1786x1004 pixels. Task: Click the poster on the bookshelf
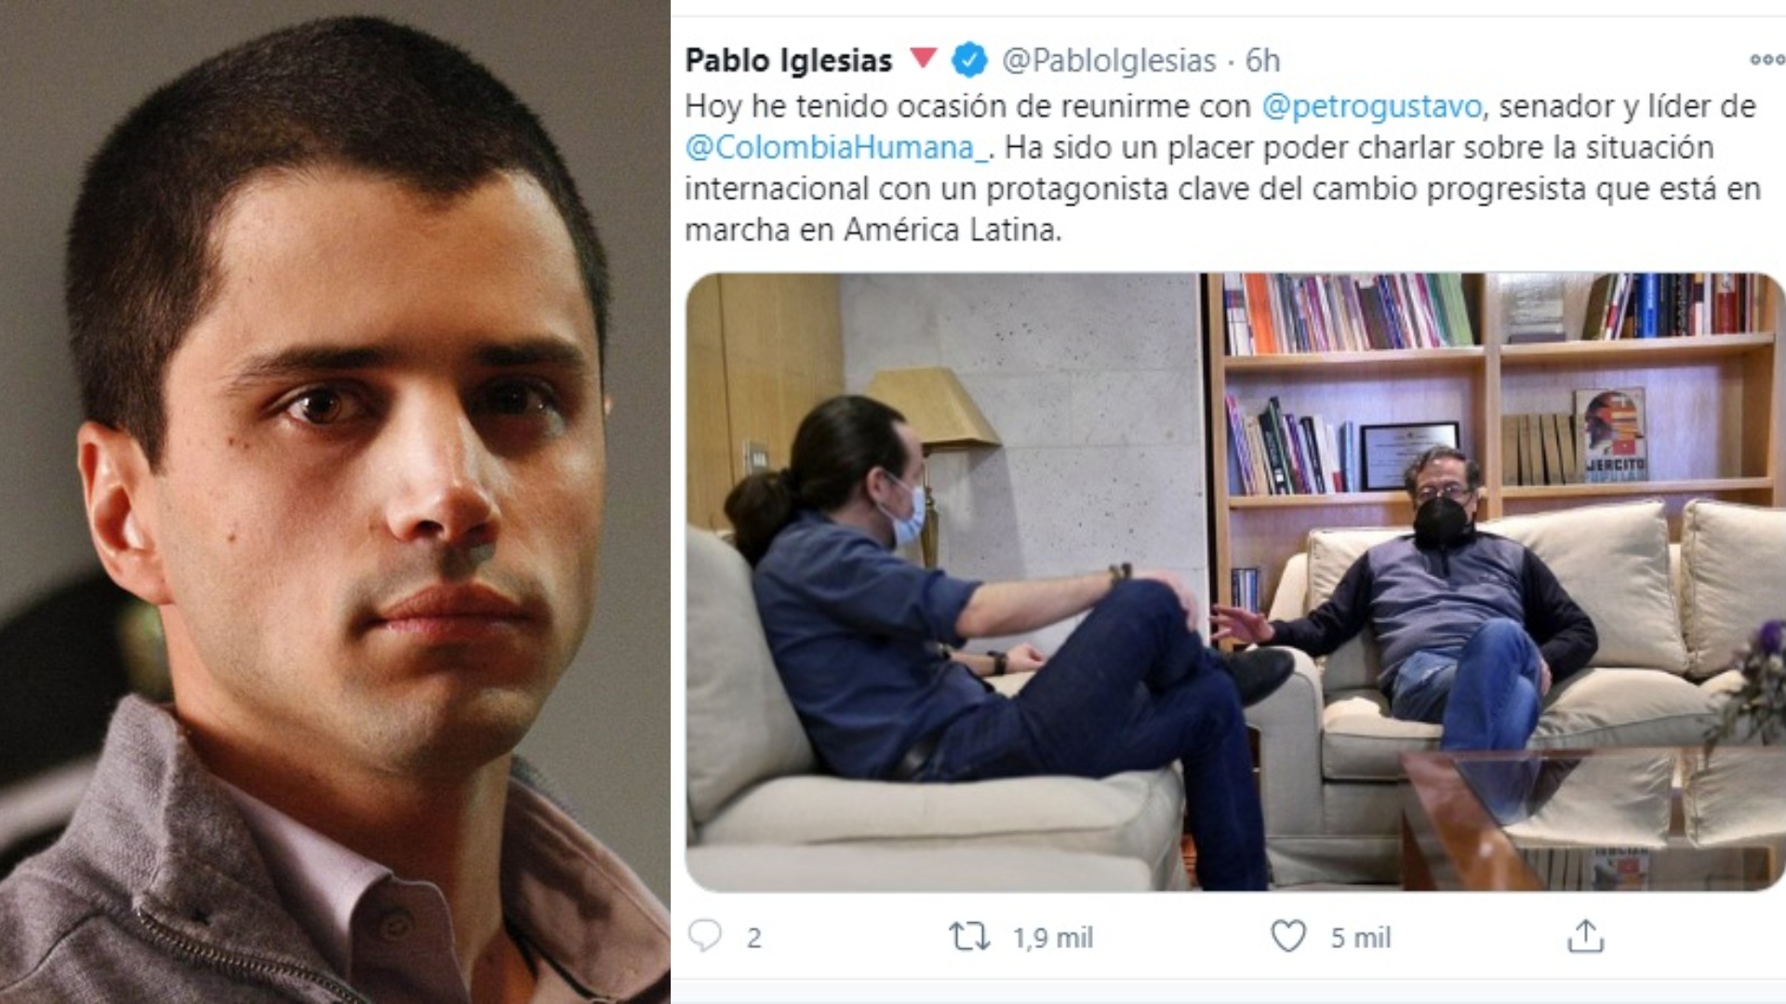pyautogui.click(x=1611, y=435)
